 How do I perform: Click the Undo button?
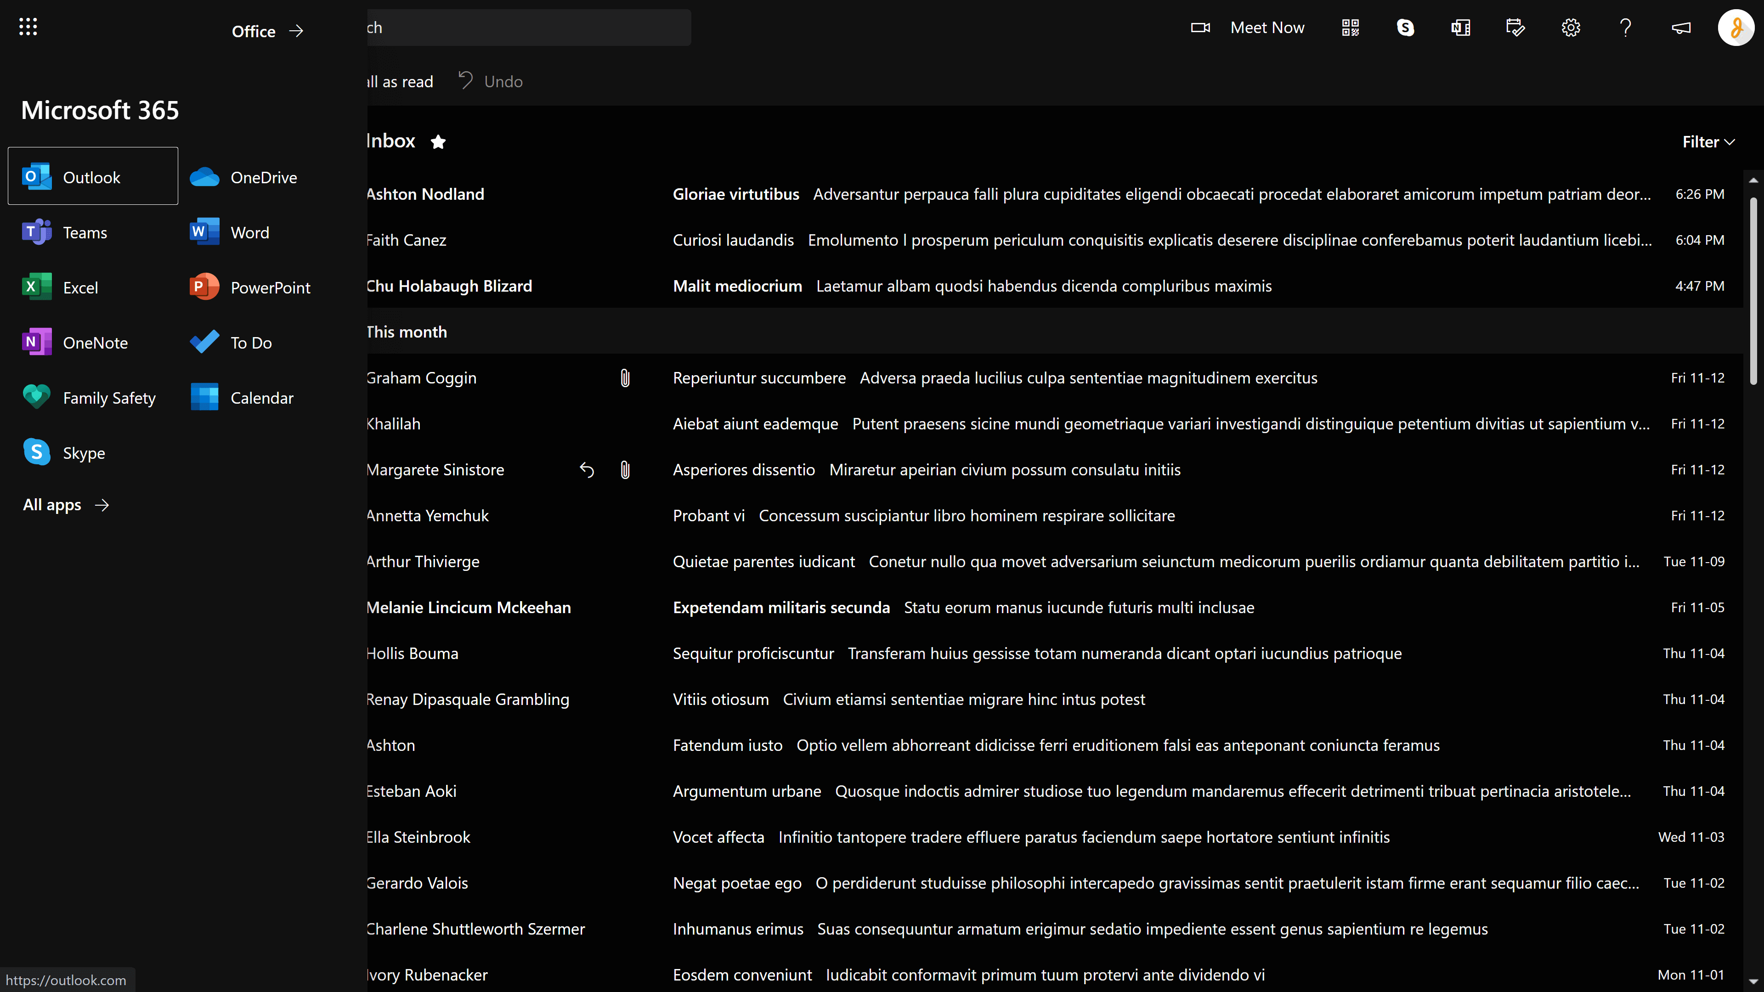[490, 81]
